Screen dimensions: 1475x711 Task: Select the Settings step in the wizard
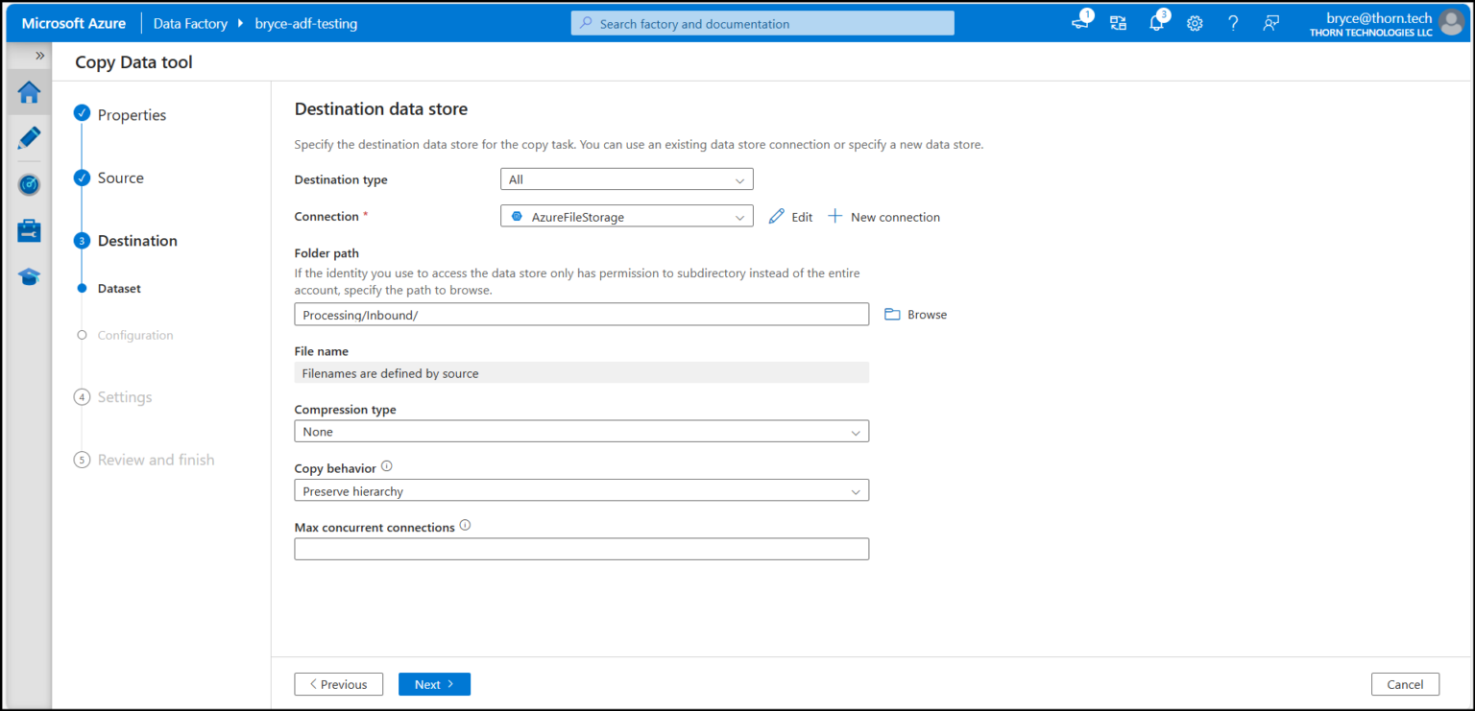[x=125, y=396]
